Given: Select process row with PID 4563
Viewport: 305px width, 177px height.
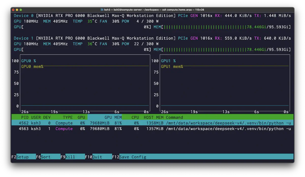Looking at the screenshot, I should (152, 128).
